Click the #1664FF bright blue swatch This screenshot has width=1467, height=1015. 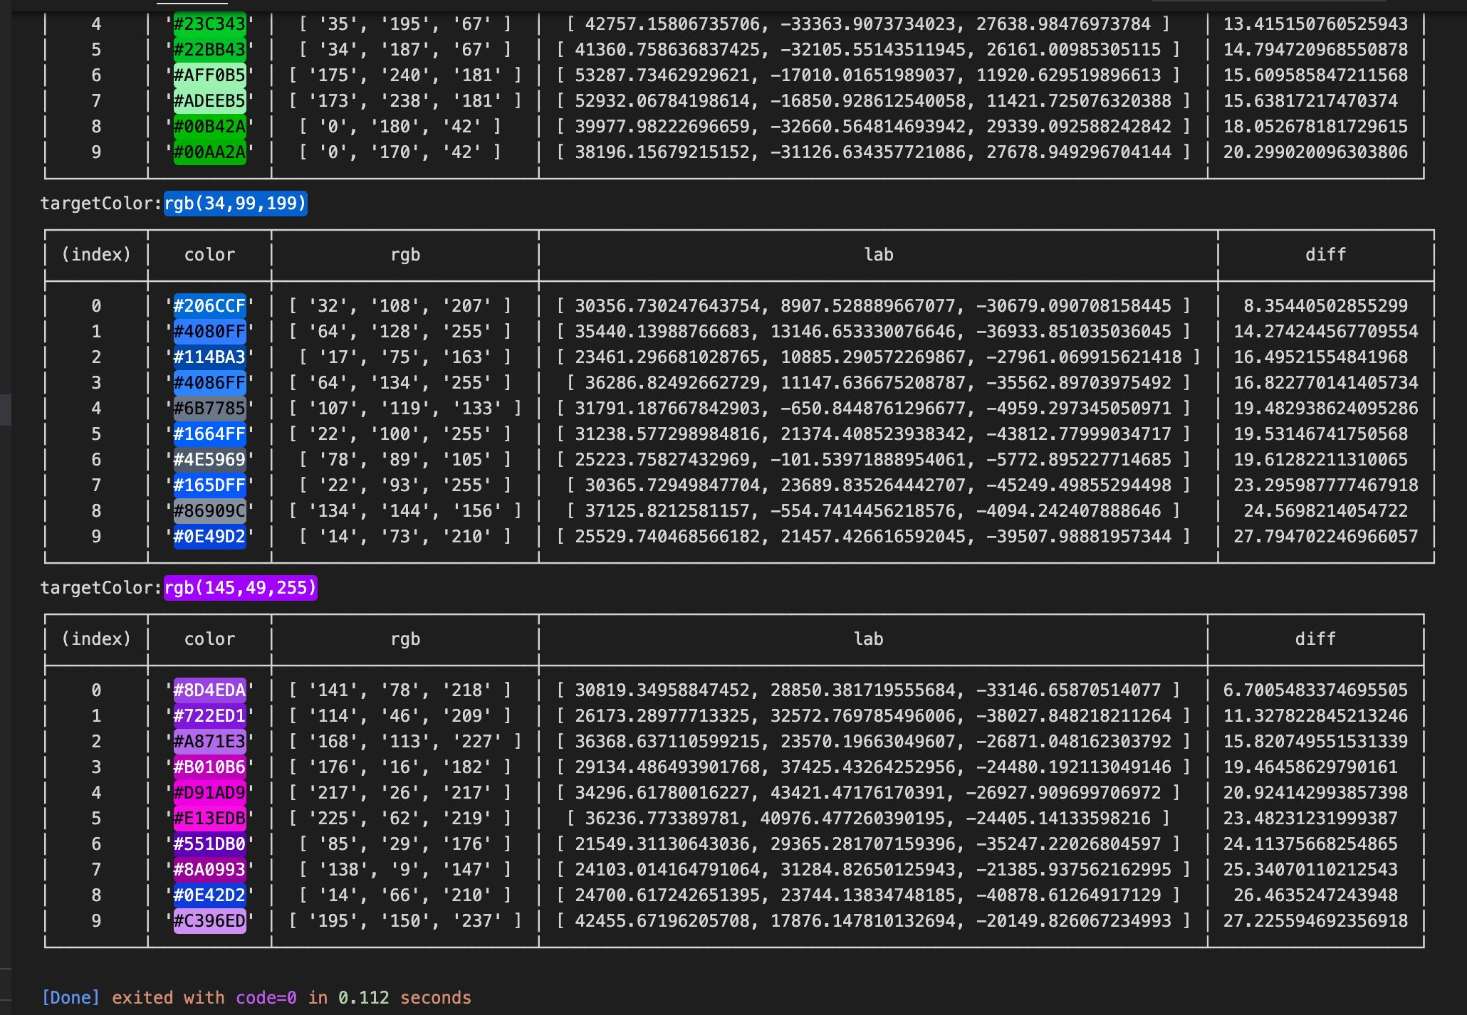(209, 434)
